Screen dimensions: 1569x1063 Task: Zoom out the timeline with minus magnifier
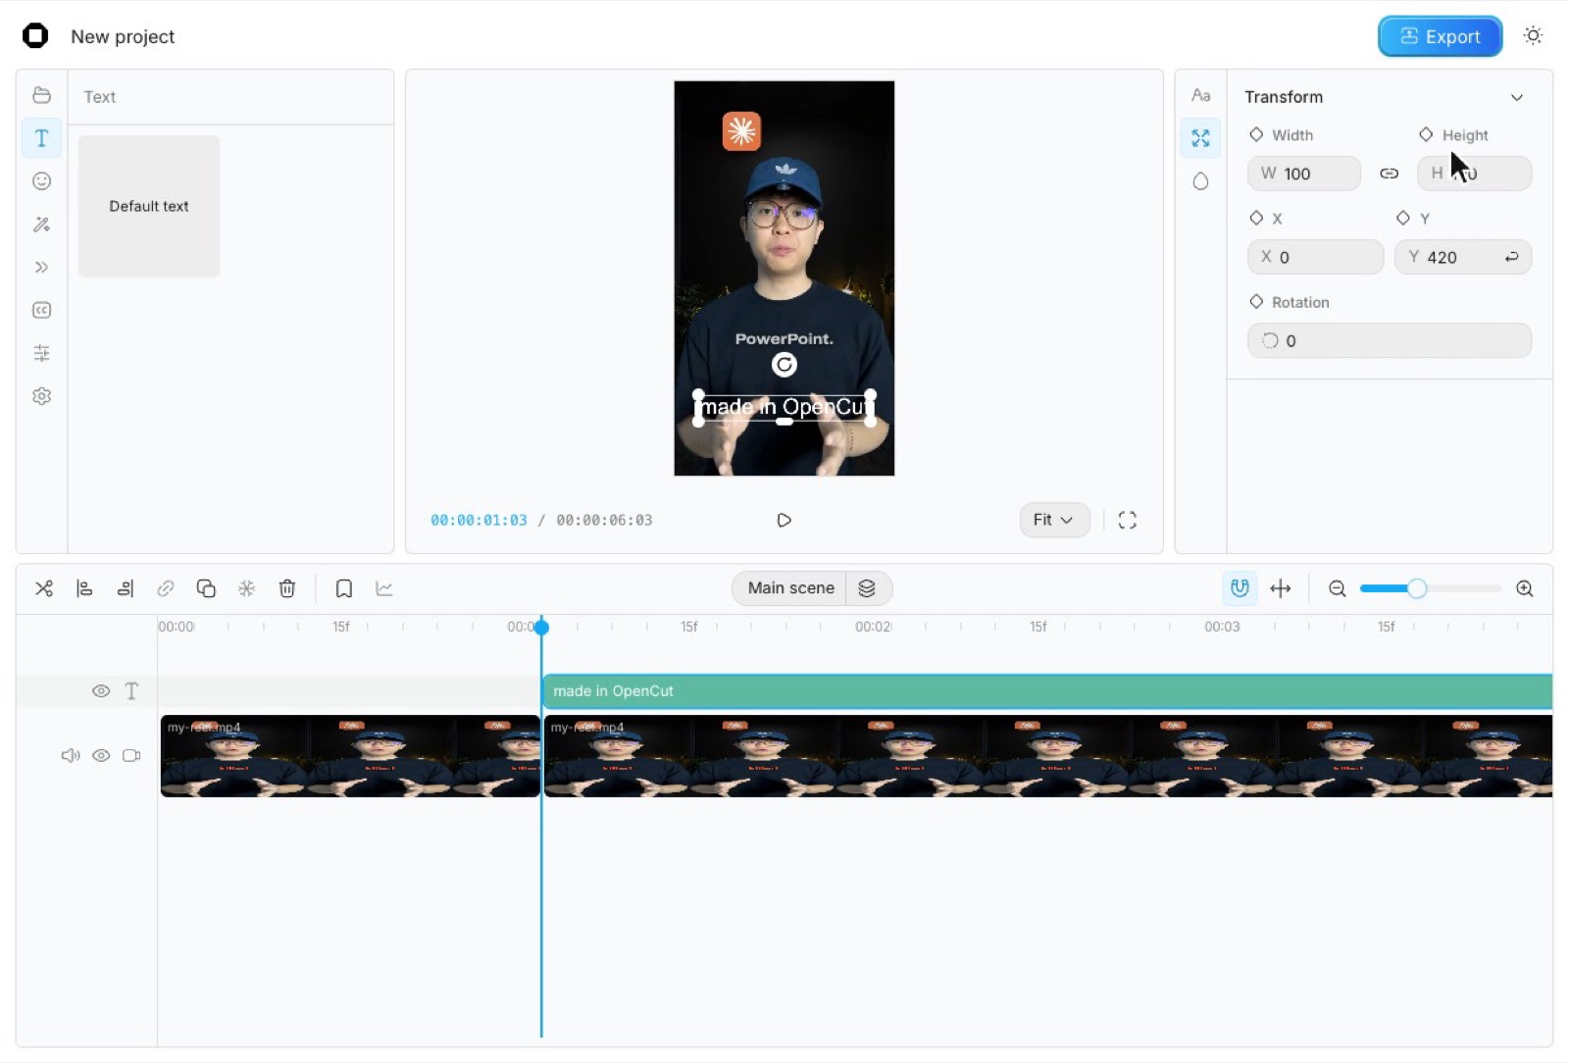pos(1337,588)
